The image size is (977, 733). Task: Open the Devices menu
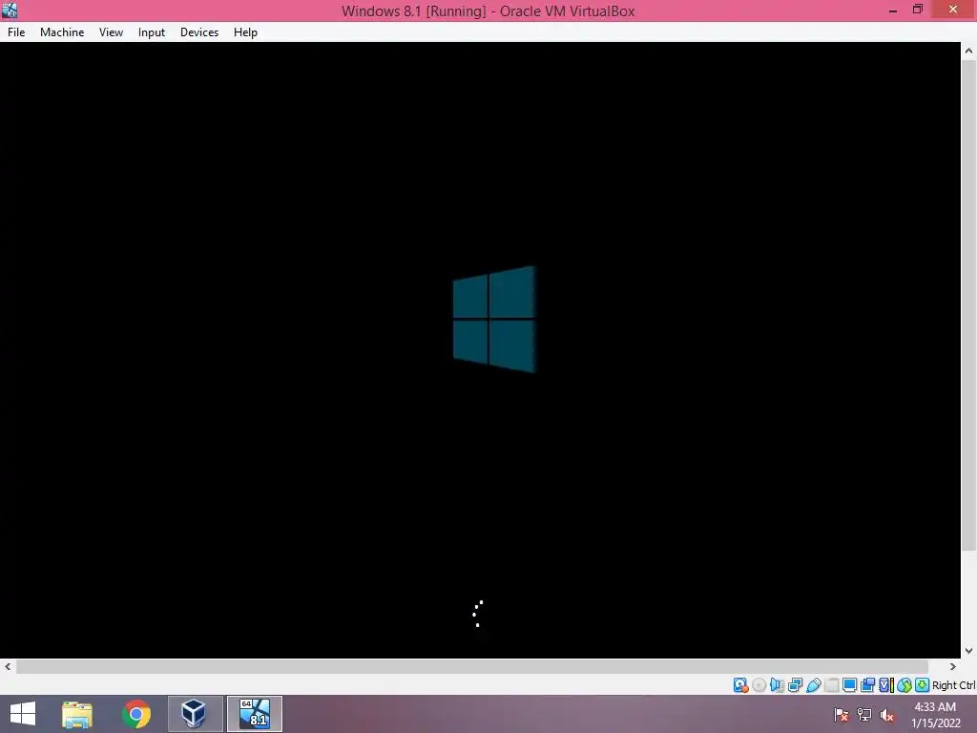click(199, 32)
